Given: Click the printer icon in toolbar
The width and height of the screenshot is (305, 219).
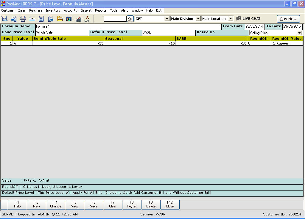Looking at the screenshot, I should click(x=23, y=19).
